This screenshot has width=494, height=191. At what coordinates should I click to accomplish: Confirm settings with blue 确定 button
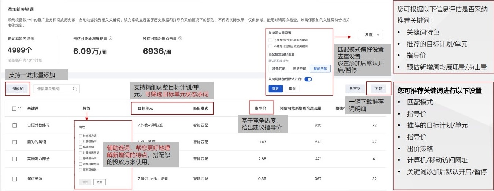coord(275,89)
